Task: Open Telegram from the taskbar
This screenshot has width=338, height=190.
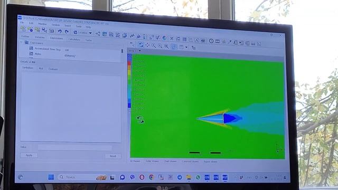Action: coord(180,177)
